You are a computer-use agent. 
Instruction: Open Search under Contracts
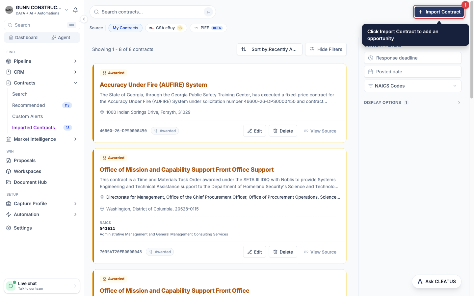[20, 94]
